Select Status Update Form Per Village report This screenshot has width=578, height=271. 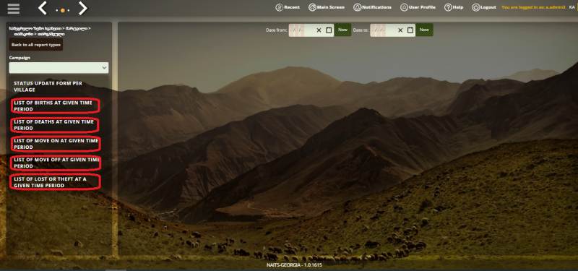point(48,87)
